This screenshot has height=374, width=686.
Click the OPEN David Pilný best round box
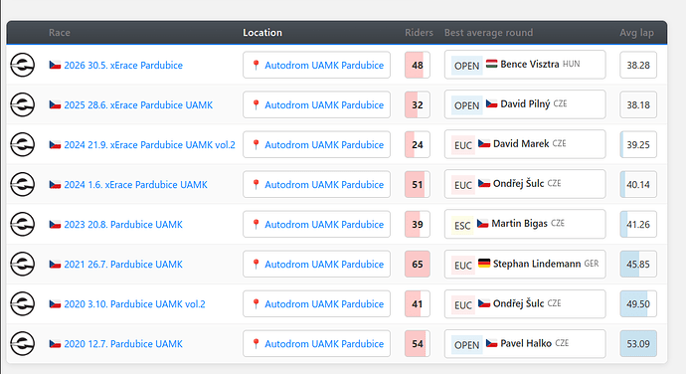tap(525, 104)
